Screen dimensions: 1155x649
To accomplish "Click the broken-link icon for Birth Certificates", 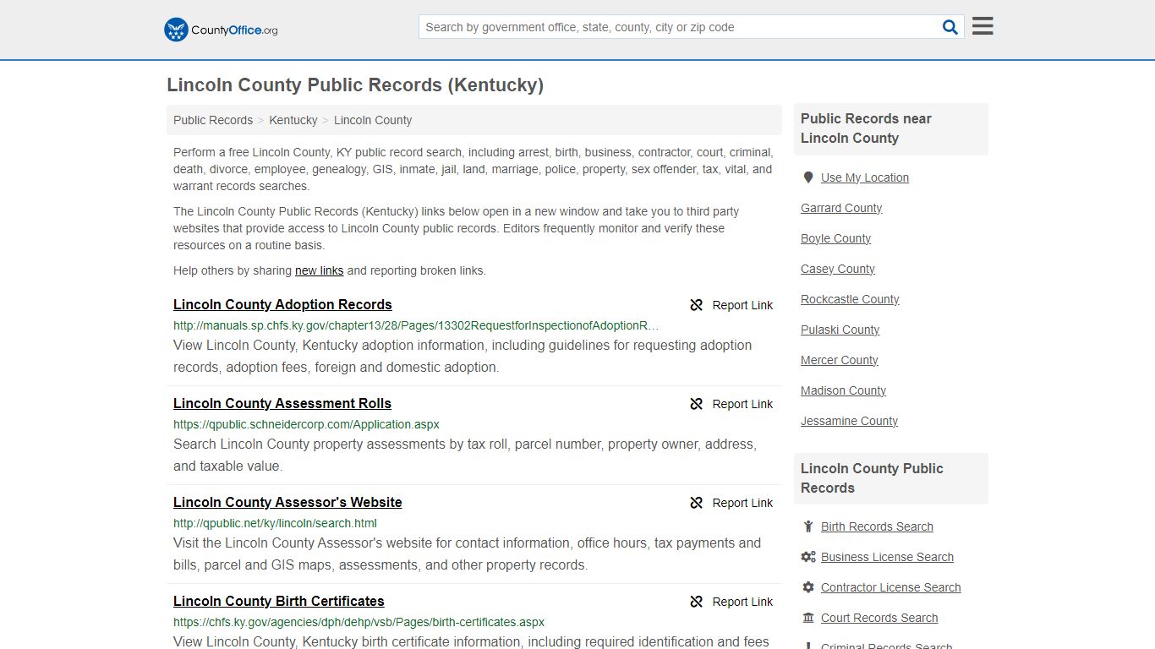I will (x=696, y=602).
